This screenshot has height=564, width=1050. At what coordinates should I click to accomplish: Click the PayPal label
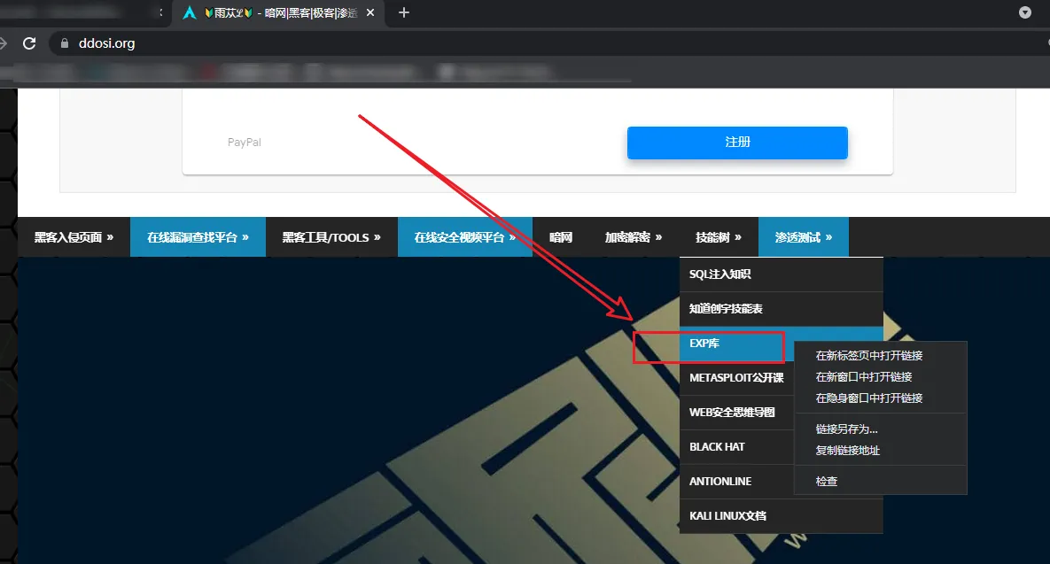[x=245, y=143]
